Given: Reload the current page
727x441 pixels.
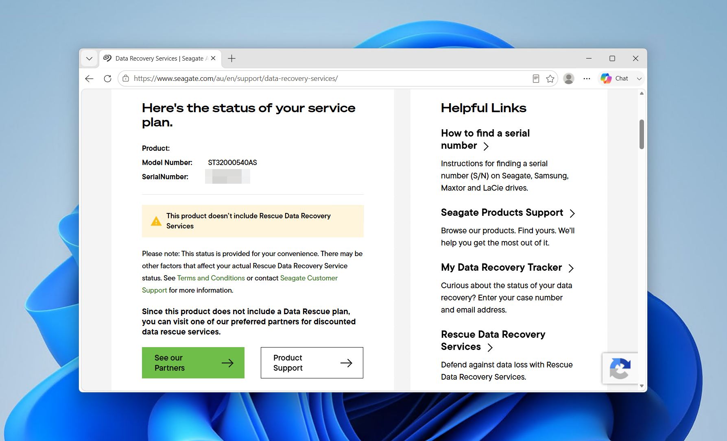Looking at the screenshot, I should tap(107, 78).
